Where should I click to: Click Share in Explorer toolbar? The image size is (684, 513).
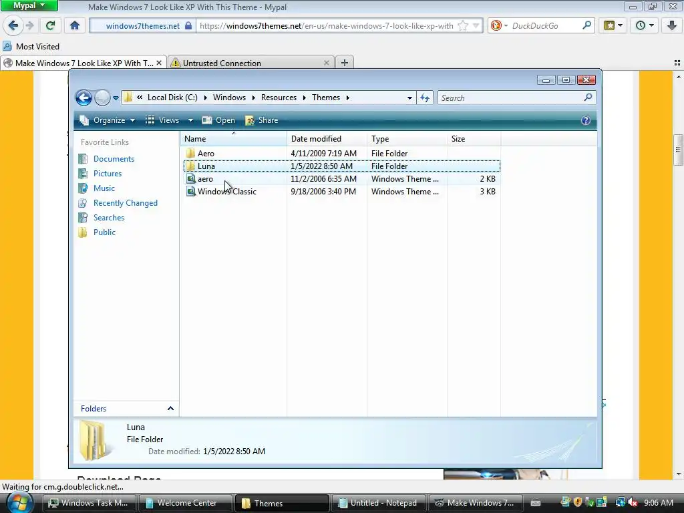point(262,120)
